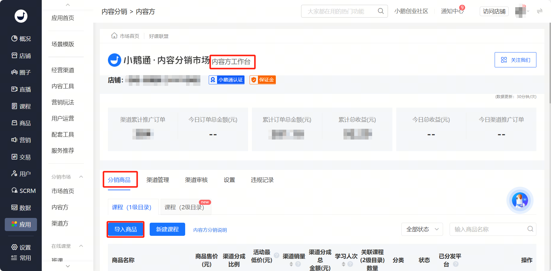Sort by 渠道销量 arrows
Viewport: 551px width, 271px height.
291,264
